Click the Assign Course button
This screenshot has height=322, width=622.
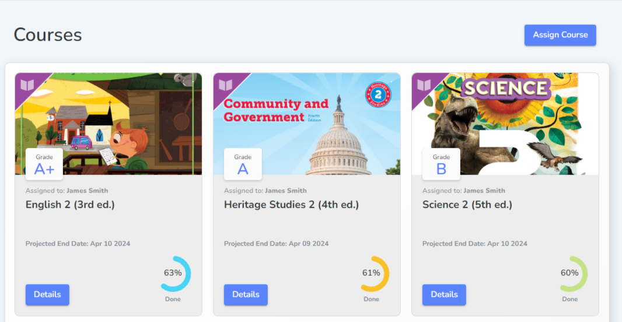coord(560,35)
